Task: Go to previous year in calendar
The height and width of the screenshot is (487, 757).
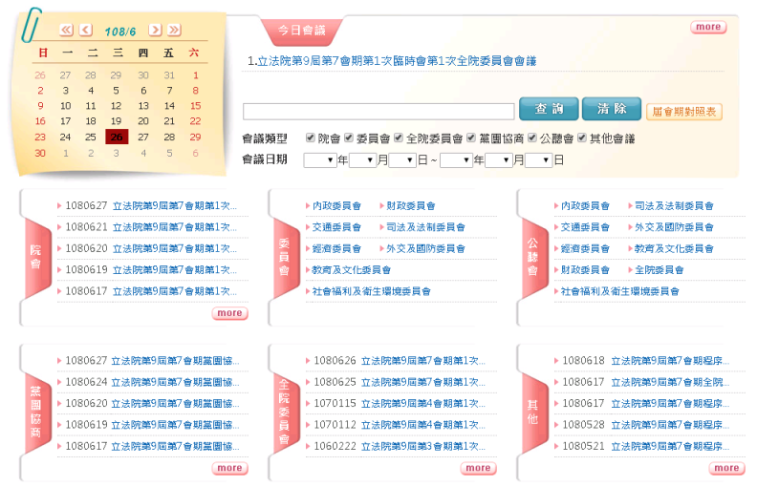Action: (x=66, y=31)
